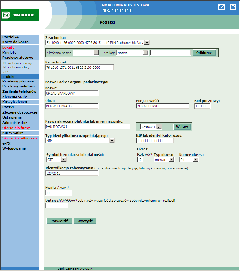Screen dimensions: 240x271
Task: Open Oferta dla firmy link
Action: 20,128
